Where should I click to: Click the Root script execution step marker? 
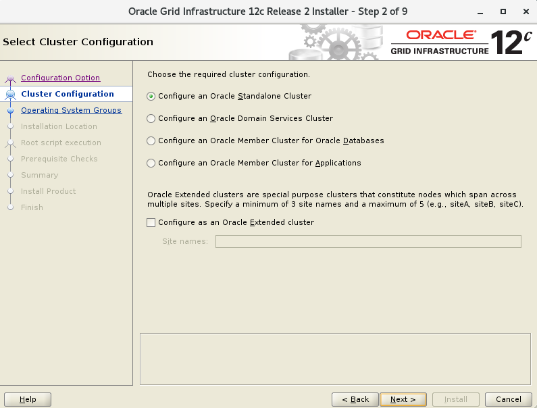[11, 143]
